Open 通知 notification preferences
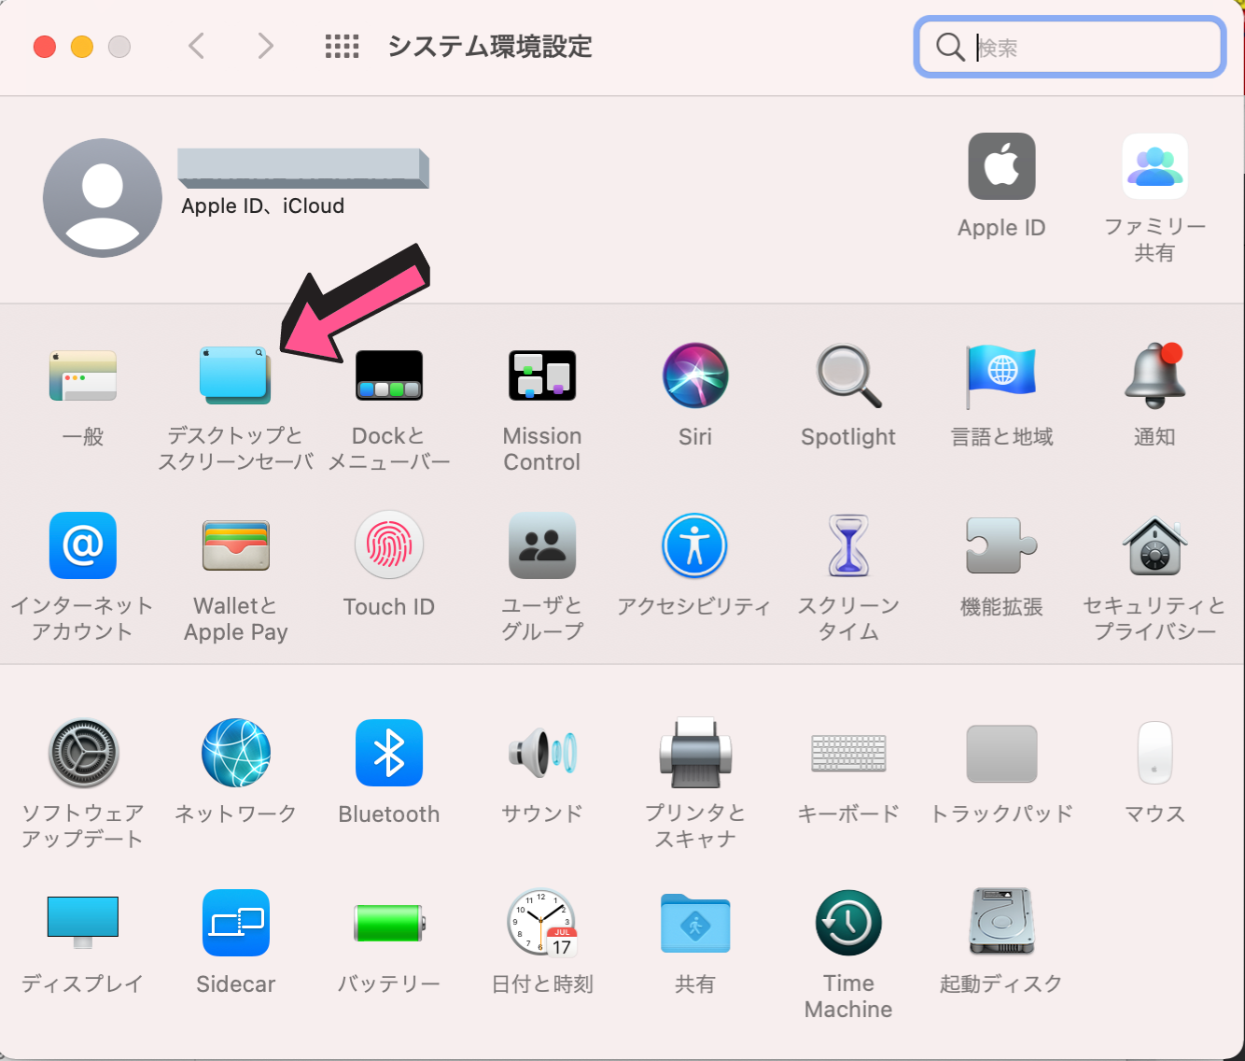This screenshot has width=1245, height=1061. pos(1154,375)
